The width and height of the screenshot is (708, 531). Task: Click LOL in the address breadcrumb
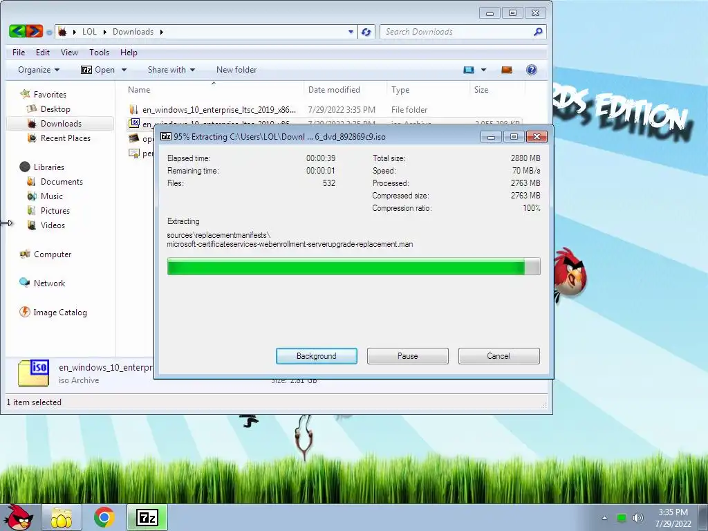89,32
